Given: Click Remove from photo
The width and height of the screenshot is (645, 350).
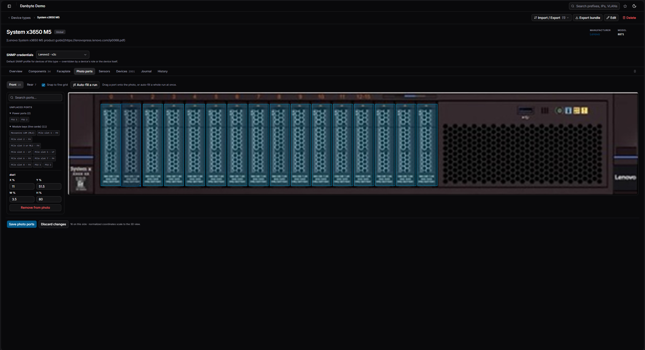Looking at the screenshot, I should 35,208.
